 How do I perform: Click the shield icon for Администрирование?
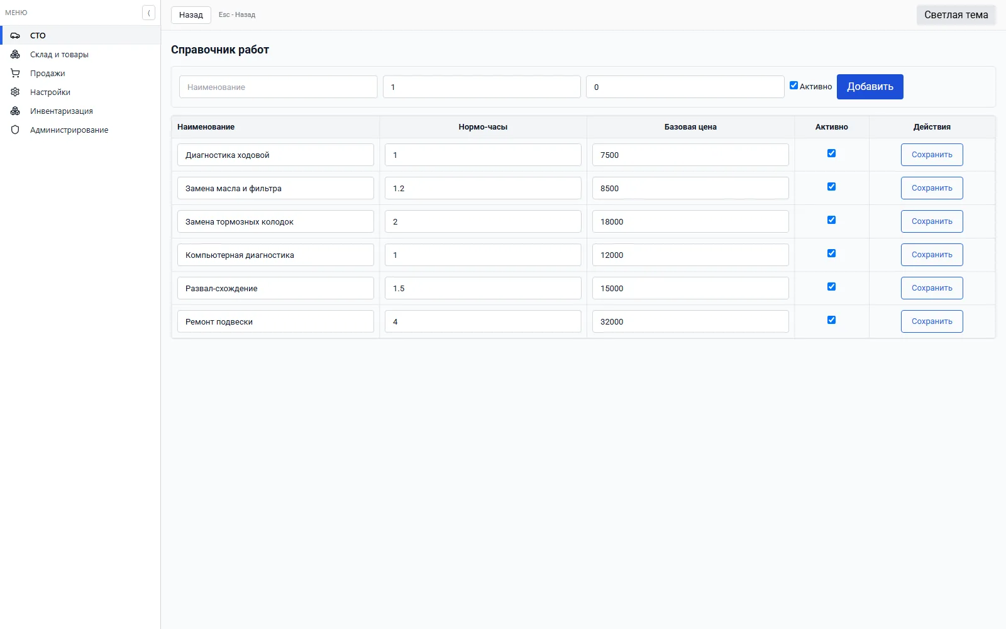coord(15,130)
